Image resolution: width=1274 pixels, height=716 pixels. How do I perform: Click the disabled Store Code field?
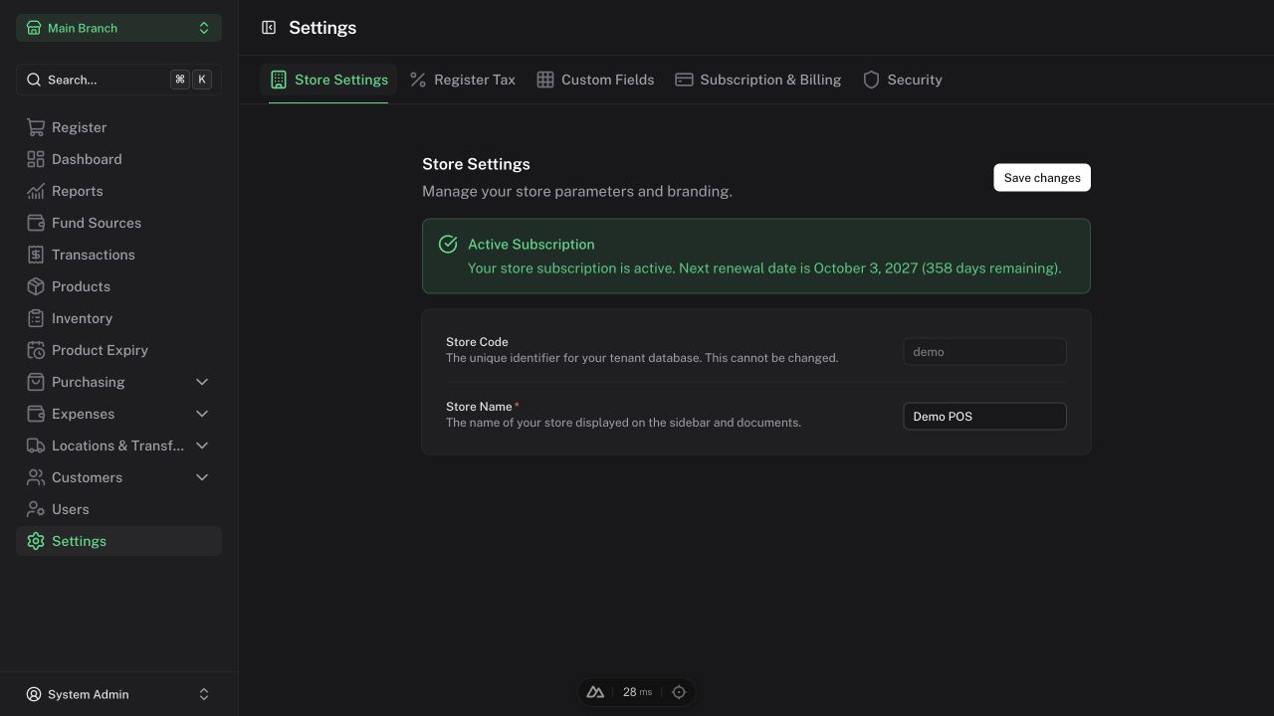click(x=984, y=352)
